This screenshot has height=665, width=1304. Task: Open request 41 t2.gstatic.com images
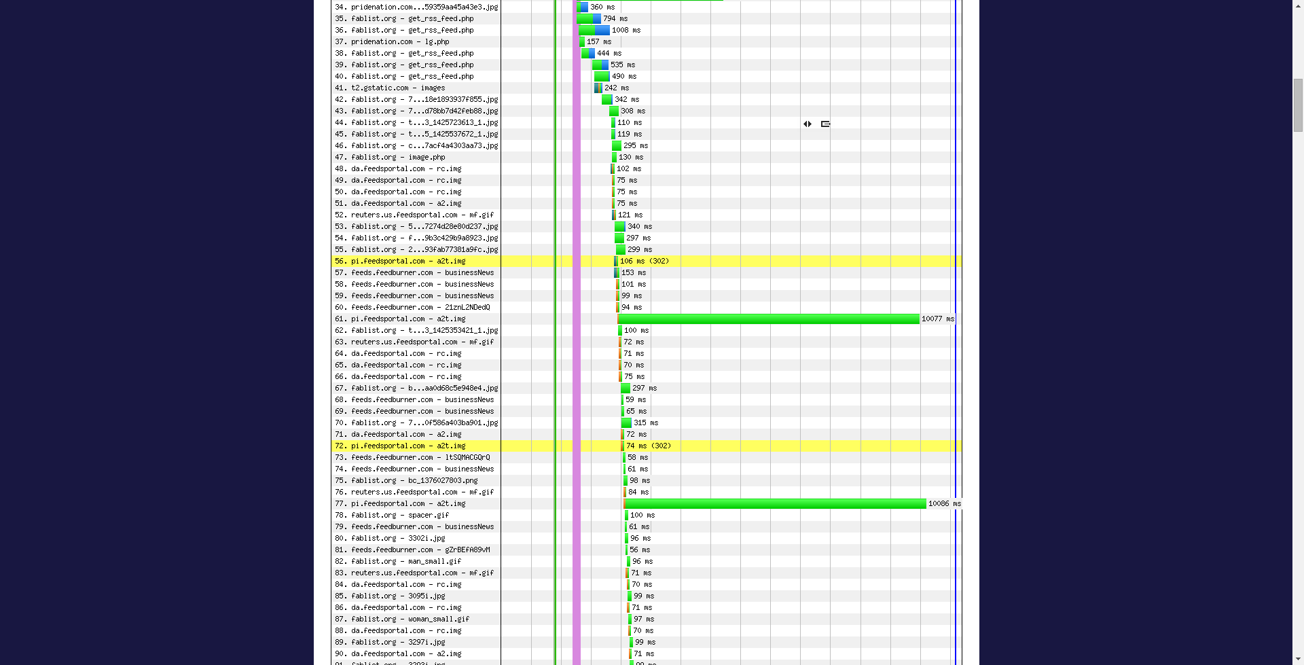tap(398, 88)
